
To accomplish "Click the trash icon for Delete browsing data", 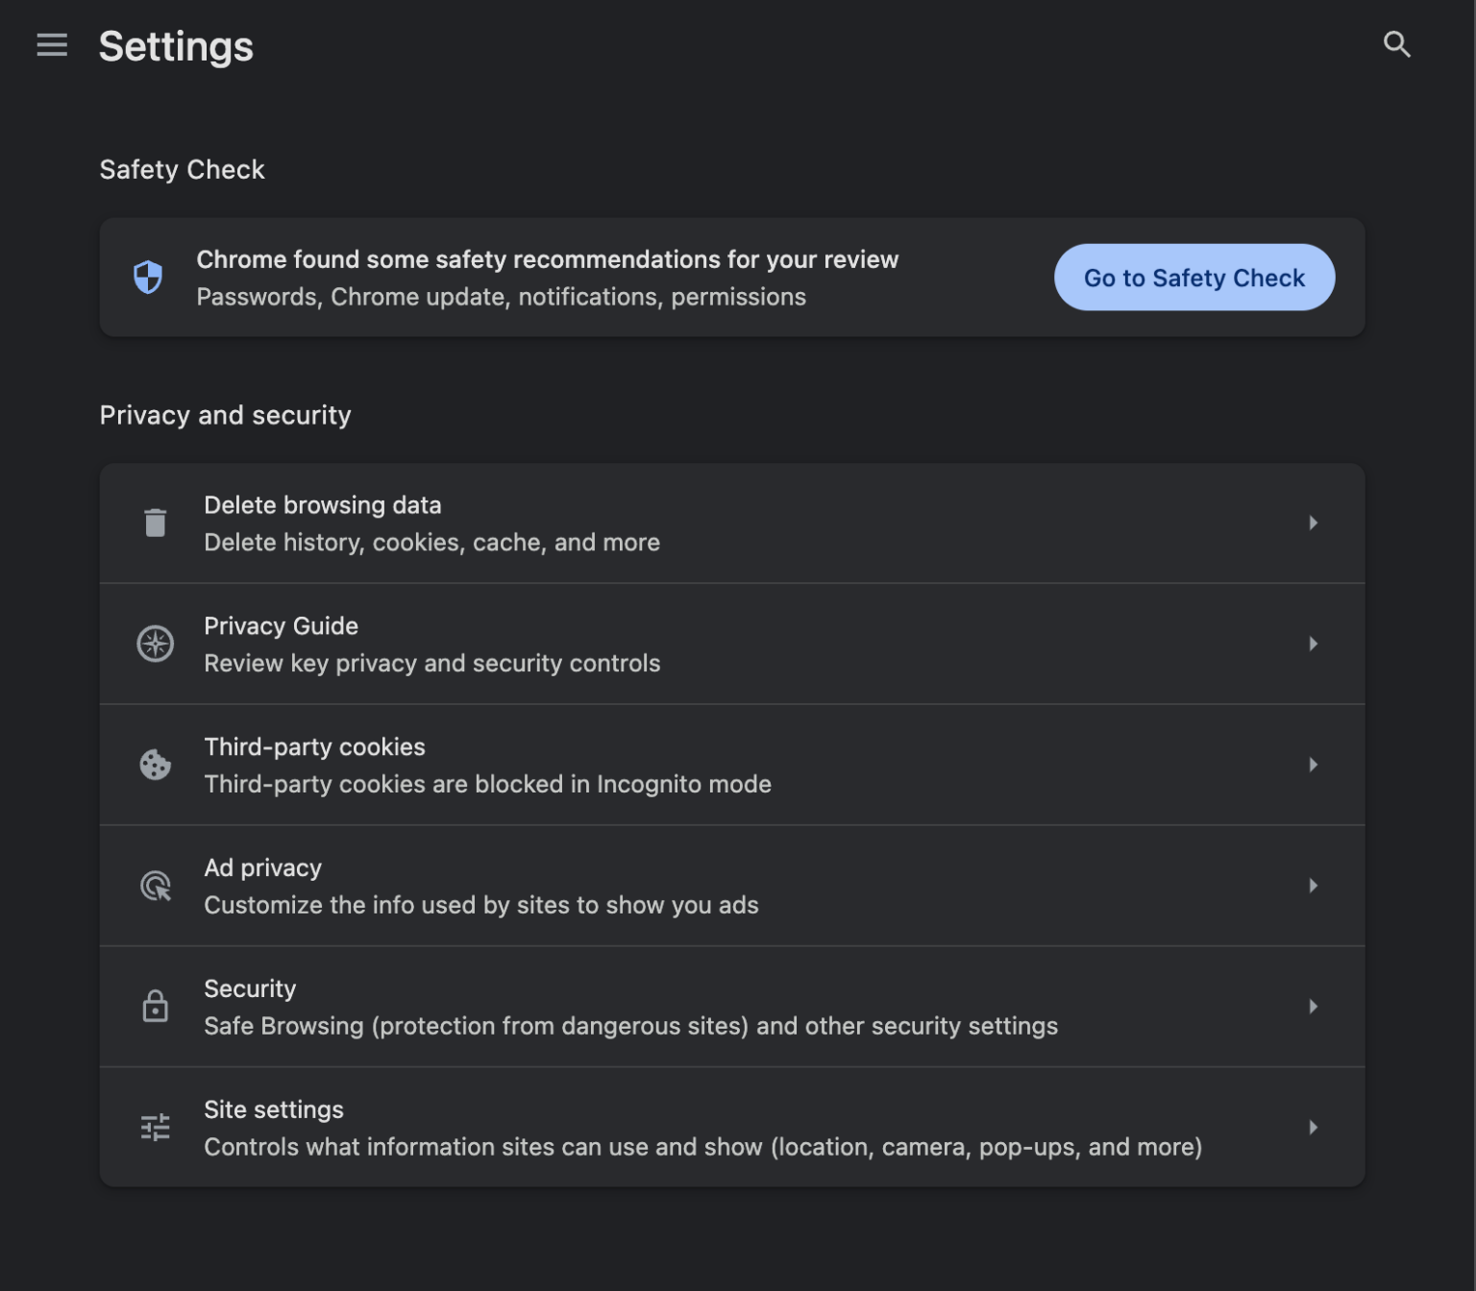I will [155, 523].
